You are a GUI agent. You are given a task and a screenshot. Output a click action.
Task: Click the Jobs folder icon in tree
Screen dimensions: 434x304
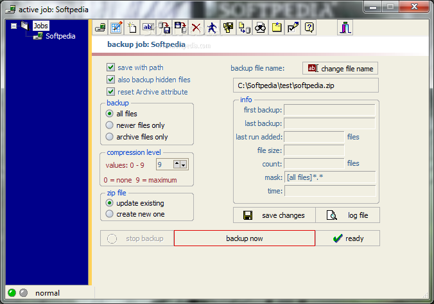coord(25,26)
